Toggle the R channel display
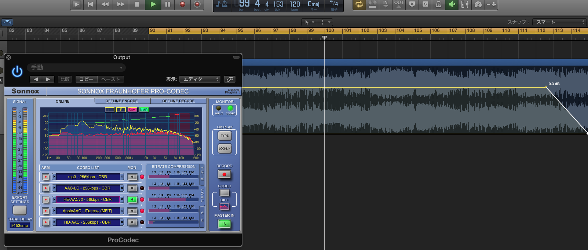Screen dimensions: 588x250 coord(121,110)
